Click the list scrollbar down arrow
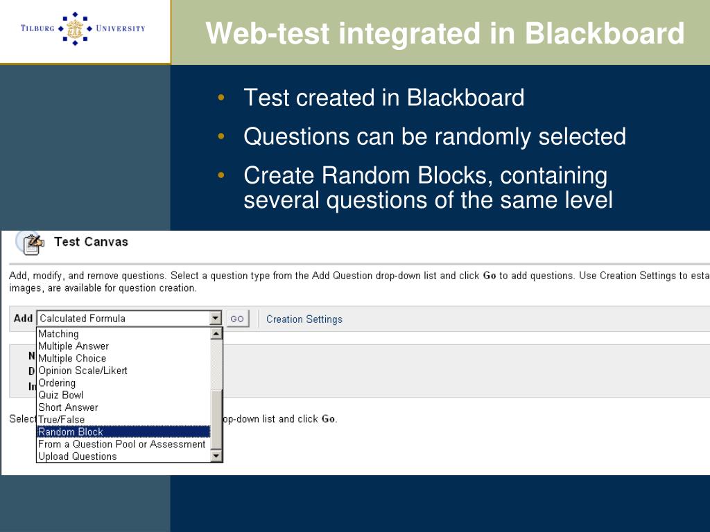This screenshot has height=532, width=710. (216, 456)
